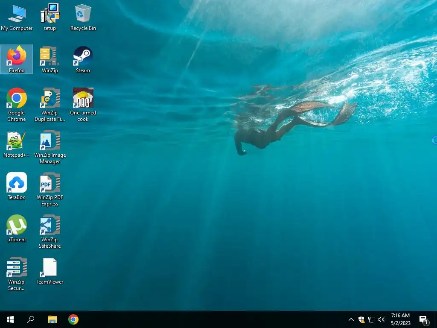Open Windows Security tray icon
Viewport: 437px width, 328px height.
361,319
